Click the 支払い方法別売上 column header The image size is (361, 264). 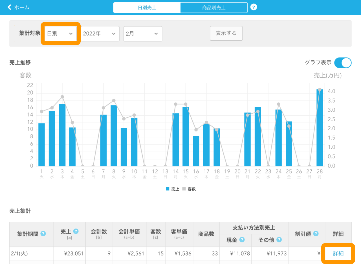pyautogui.click(x=254, y=228)
